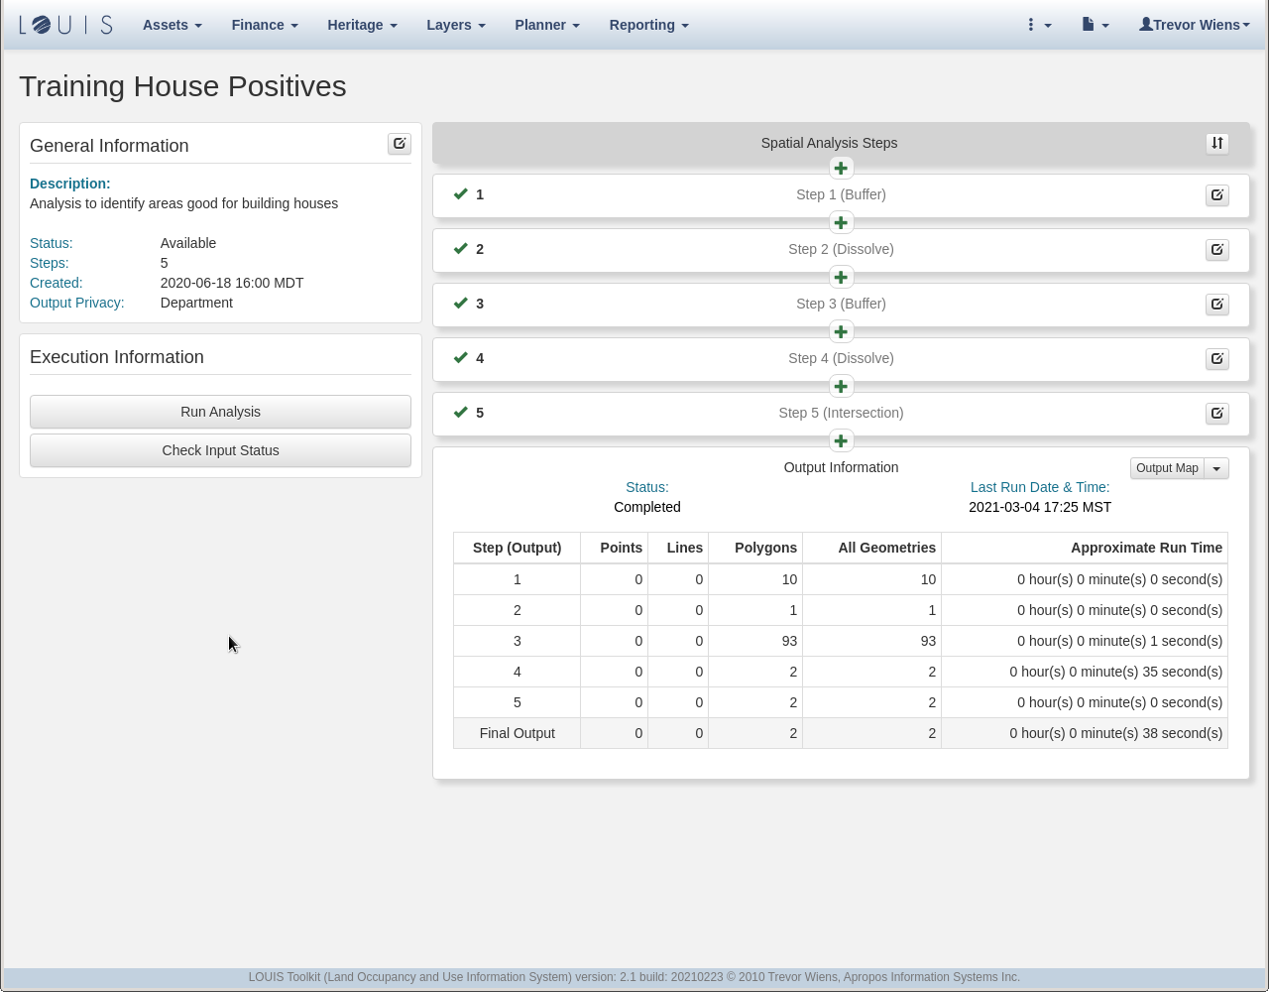Click the Check Input Status button
Viewport: 1269px width, 992px height.
220,450
